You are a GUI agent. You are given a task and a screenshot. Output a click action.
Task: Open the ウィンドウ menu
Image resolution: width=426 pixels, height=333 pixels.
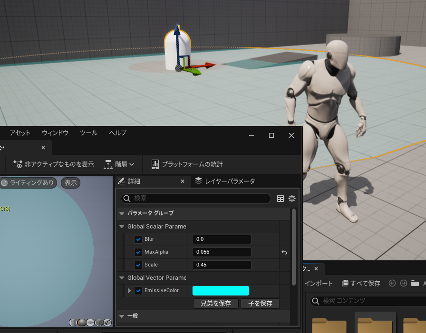[x=55, y=133]
